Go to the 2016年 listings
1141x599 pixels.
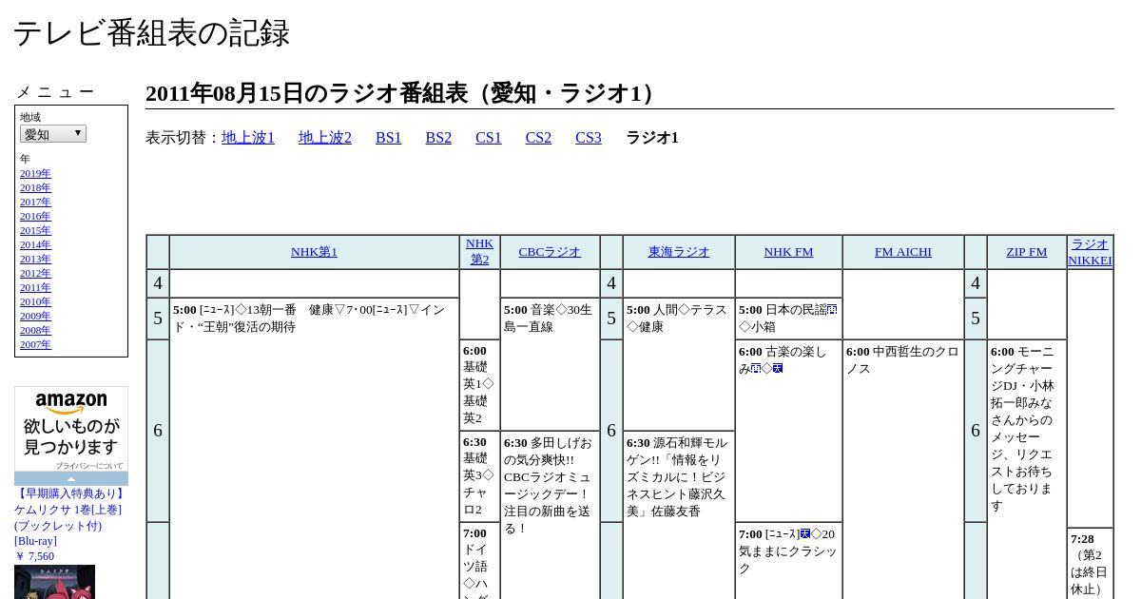click(x=35, y=216)
